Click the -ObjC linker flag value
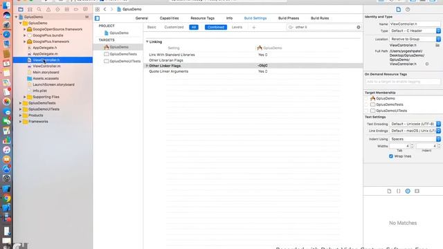 coord(262,66)
